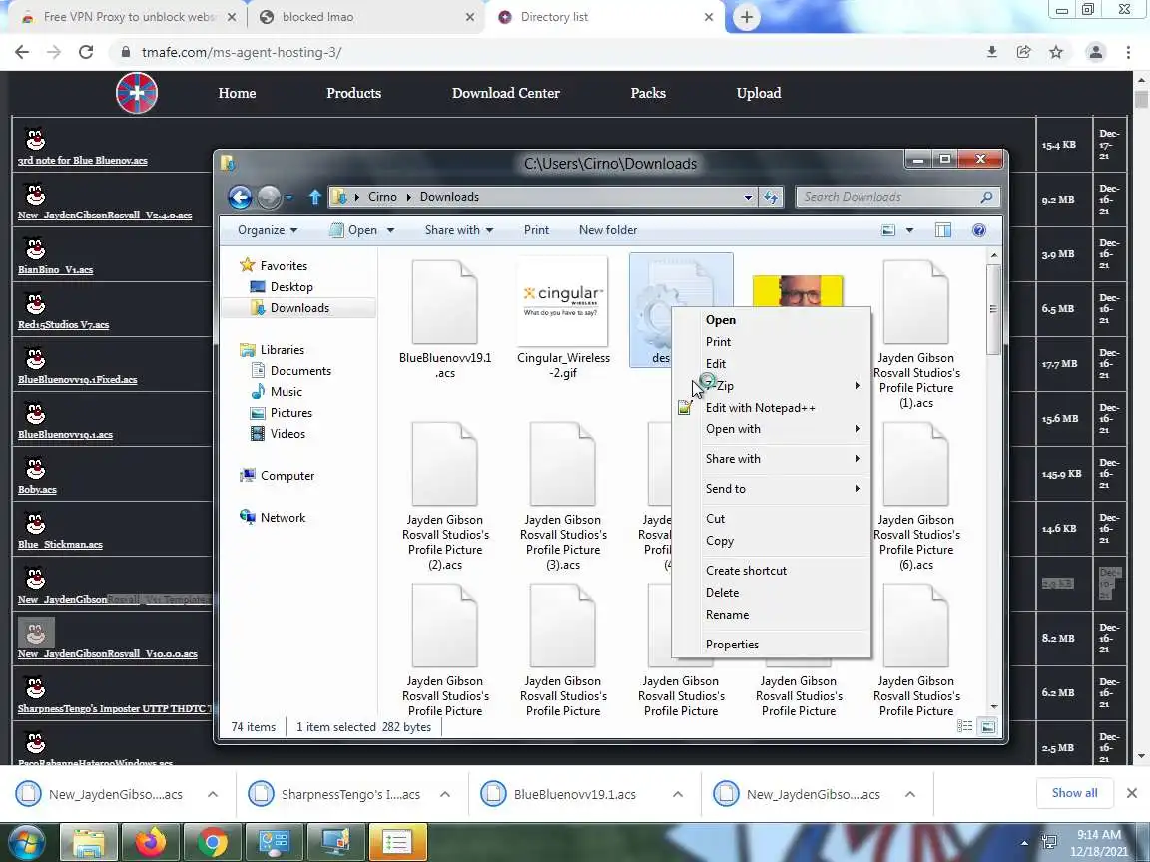Click the agent icon beside Boby.acs

click(35, 468)
